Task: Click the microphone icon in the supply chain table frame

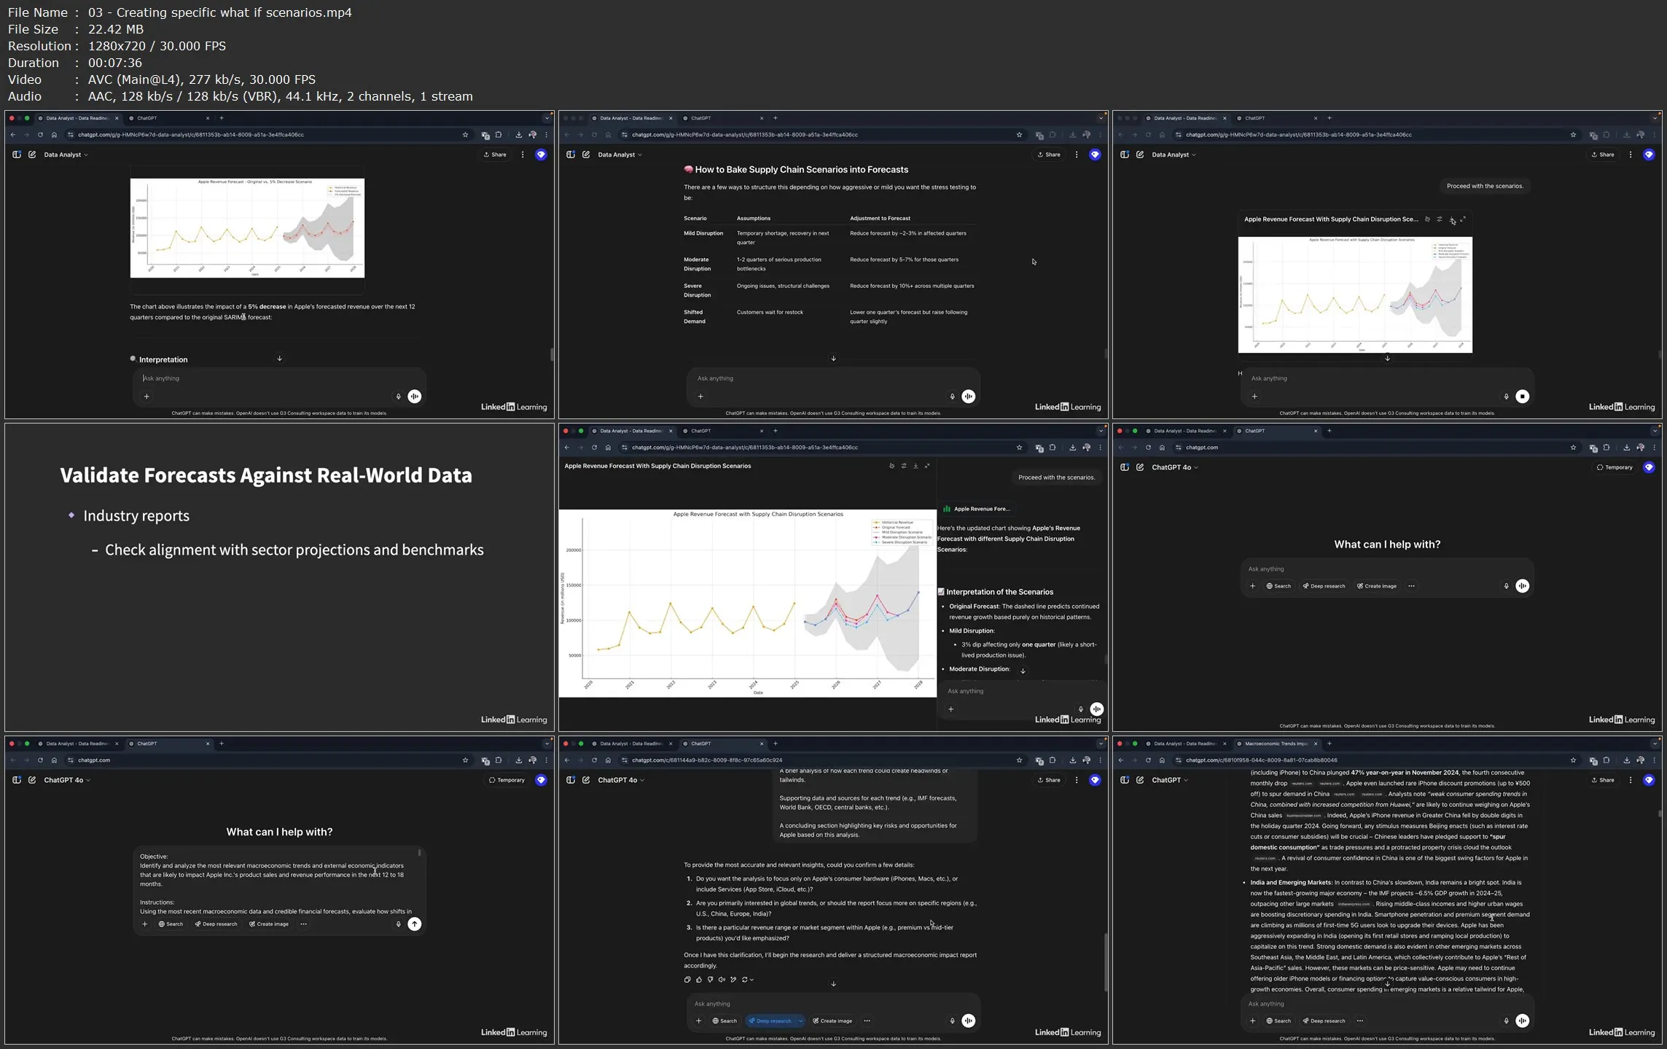Action: 952,397
